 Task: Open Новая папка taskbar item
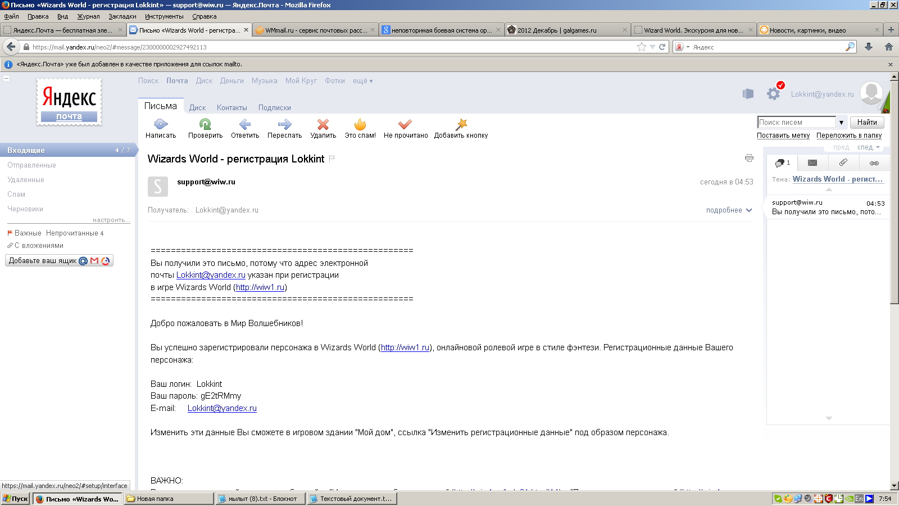[169, 499]
